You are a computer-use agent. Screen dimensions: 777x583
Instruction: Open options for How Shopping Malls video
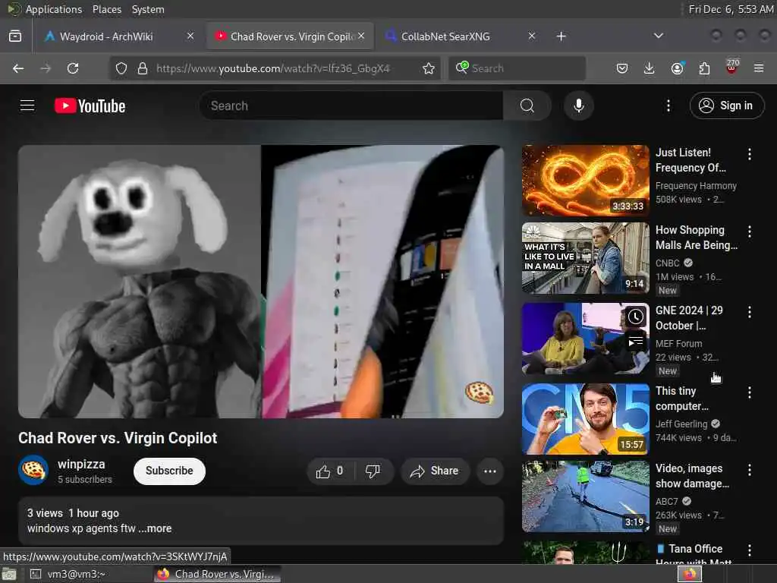[x=749, y=232]
